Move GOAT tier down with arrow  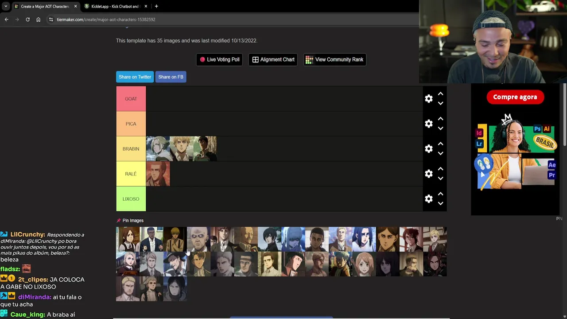click(440, 103)
